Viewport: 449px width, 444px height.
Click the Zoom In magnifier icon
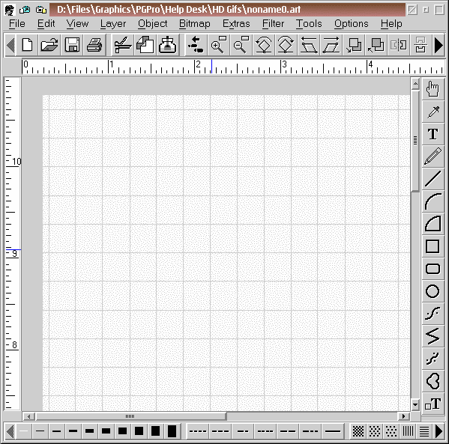coord(218,45)
